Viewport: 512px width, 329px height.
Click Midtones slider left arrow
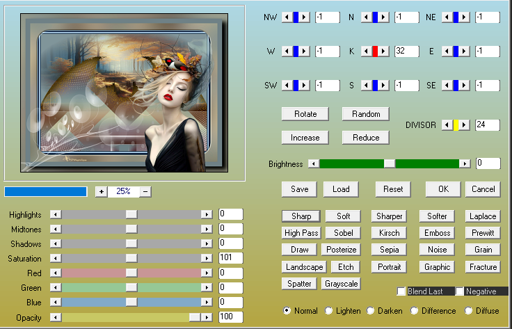click(56, 229)
